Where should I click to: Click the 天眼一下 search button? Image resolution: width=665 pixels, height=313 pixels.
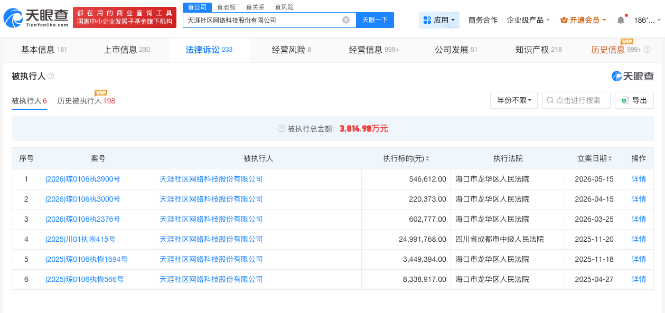point(375,20)
